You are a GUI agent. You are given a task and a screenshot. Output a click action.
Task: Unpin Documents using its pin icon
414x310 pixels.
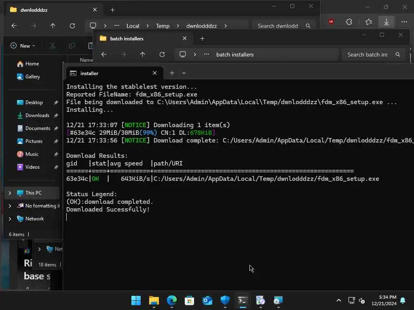[x=56, y=128]
